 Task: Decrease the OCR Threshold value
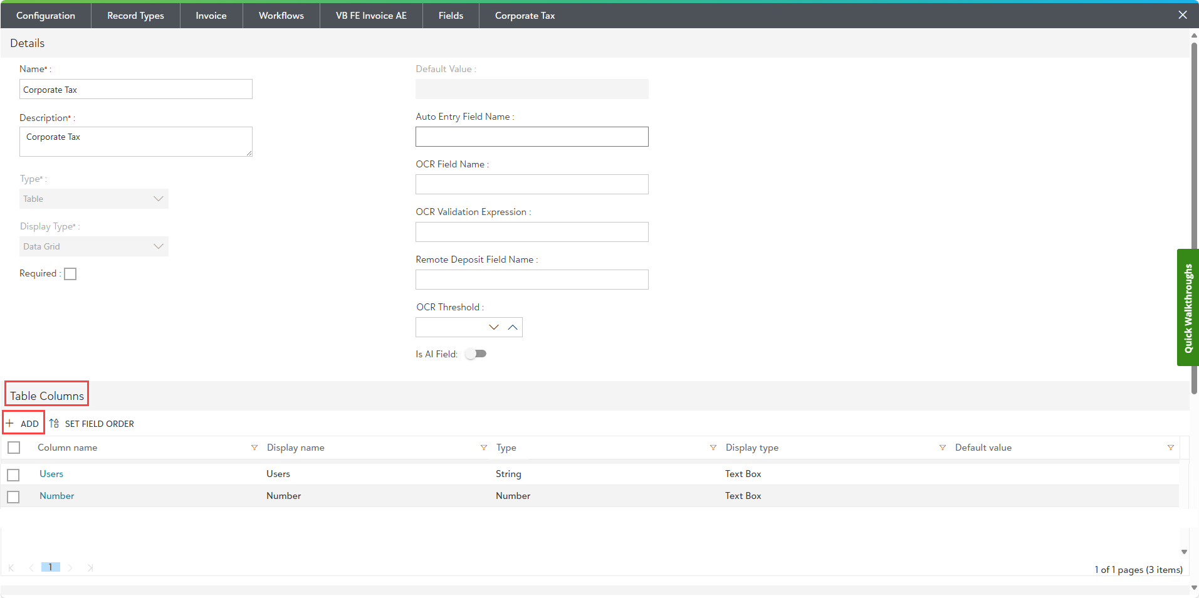pyautogui.click(x=494, y=327)
